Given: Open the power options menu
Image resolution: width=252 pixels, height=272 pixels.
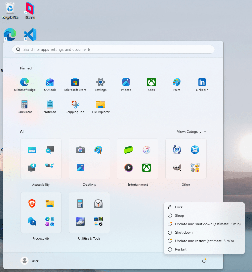Looking at the screenshot, I should (x=204, y=261).
